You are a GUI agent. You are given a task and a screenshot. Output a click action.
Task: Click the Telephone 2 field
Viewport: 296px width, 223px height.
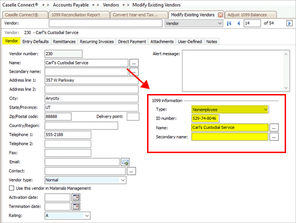pos(68,144)
